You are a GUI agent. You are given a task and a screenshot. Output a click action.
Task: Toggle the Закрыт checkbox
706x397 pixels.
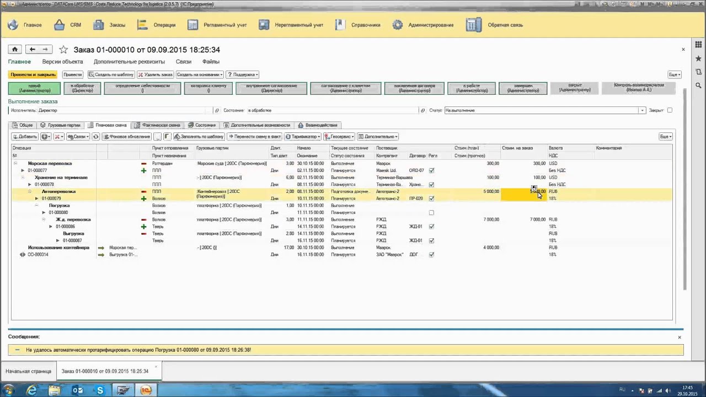tap(670, 110)
